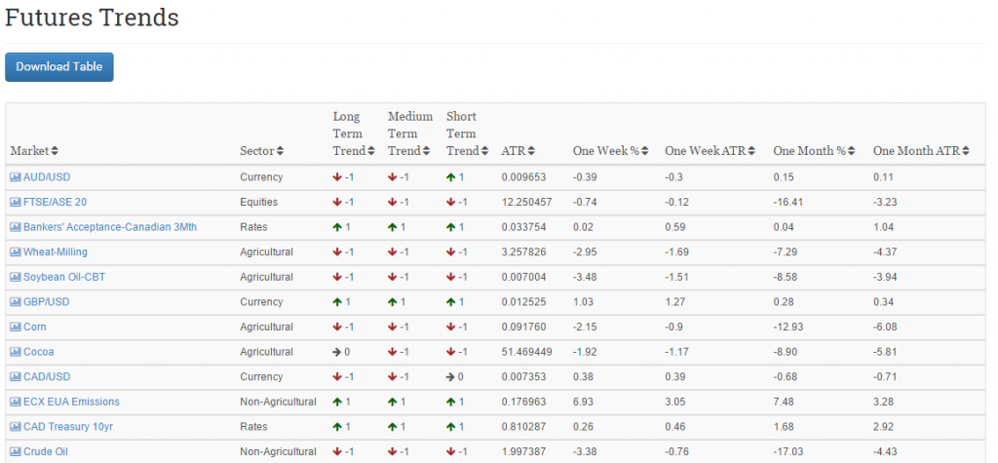The height and width of the screenshot is (463, 998).
Task: Open the CAD/USD market link
Action: 47,376
